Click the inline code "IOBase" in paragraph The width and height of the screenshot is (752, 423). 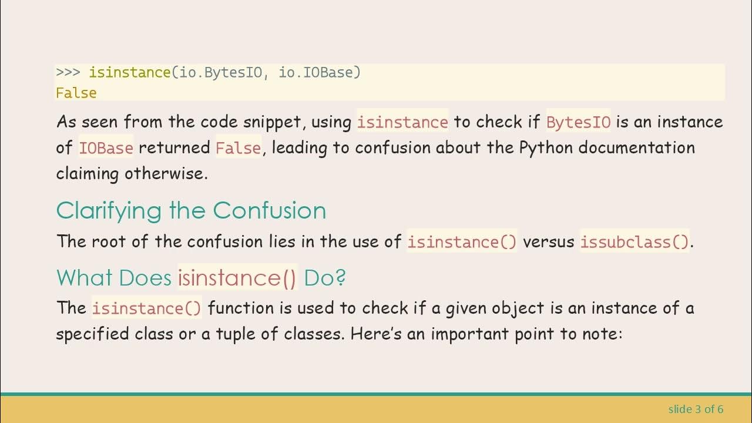106,147
